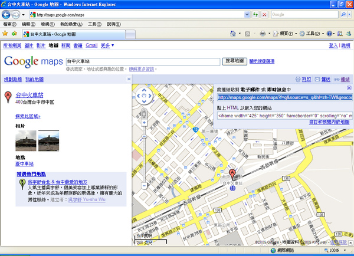Click the Home page icon
354x256 pixels.
click(x=233, y=34)
